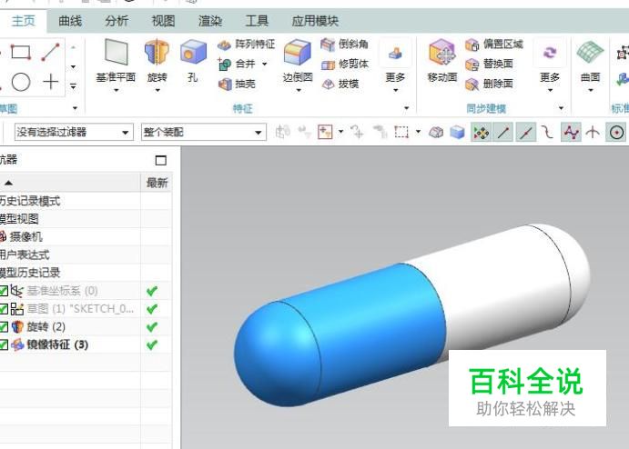This screenshot has width=629, height=449.
Task: Maximize the navigator panel square button
Action: tap(160, 160)
